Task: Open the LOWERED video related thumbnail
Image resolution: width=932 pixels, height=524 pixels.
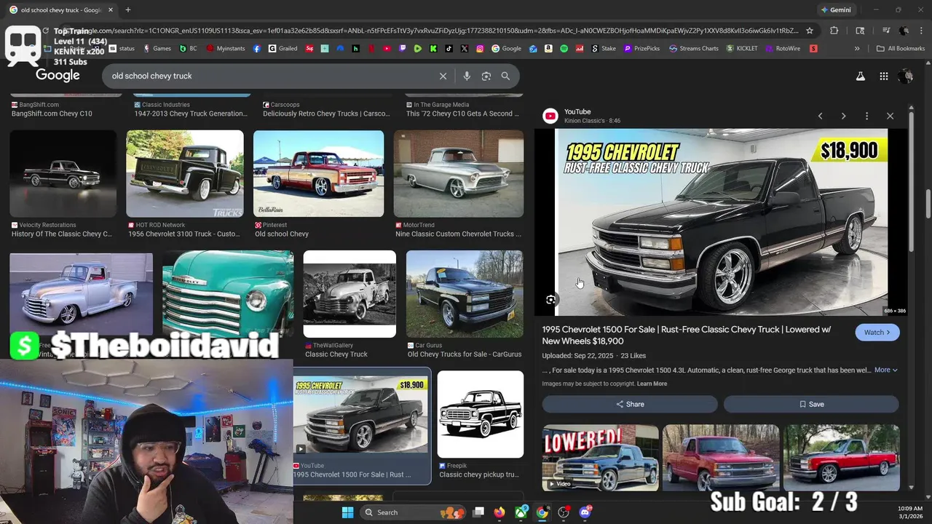Action: tap(601, 458)
